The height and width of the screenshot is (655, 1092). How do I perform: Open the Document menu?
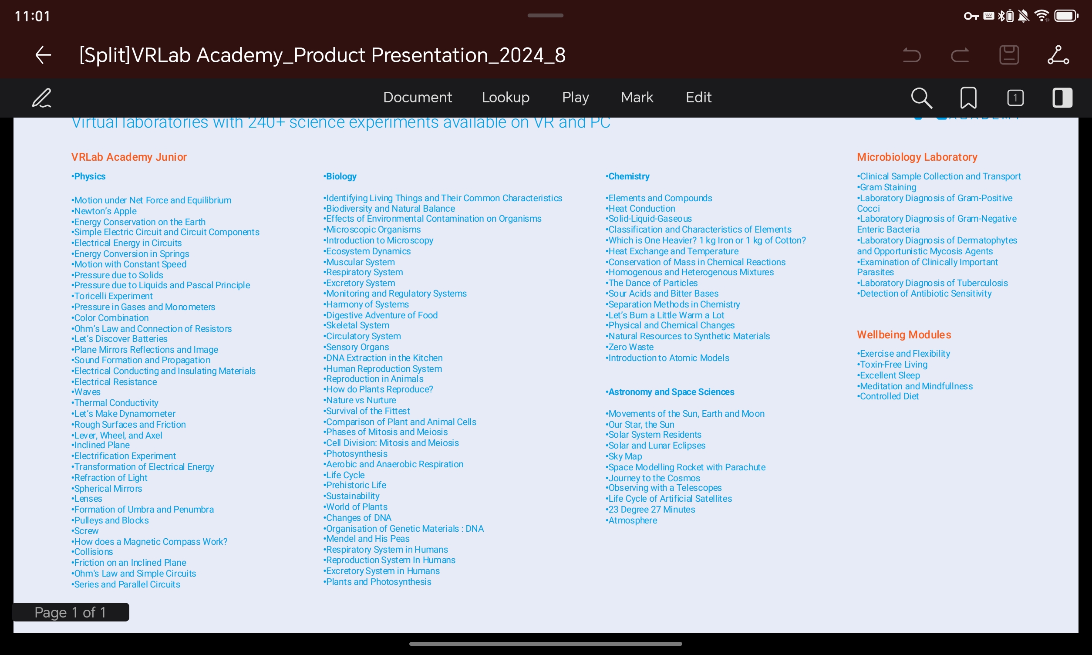[417, 97]
